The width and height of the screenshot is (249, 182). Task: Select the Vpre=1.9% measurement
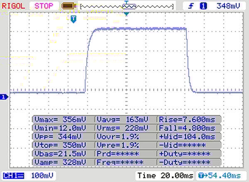pyautogui.click(x=118, y=145)
